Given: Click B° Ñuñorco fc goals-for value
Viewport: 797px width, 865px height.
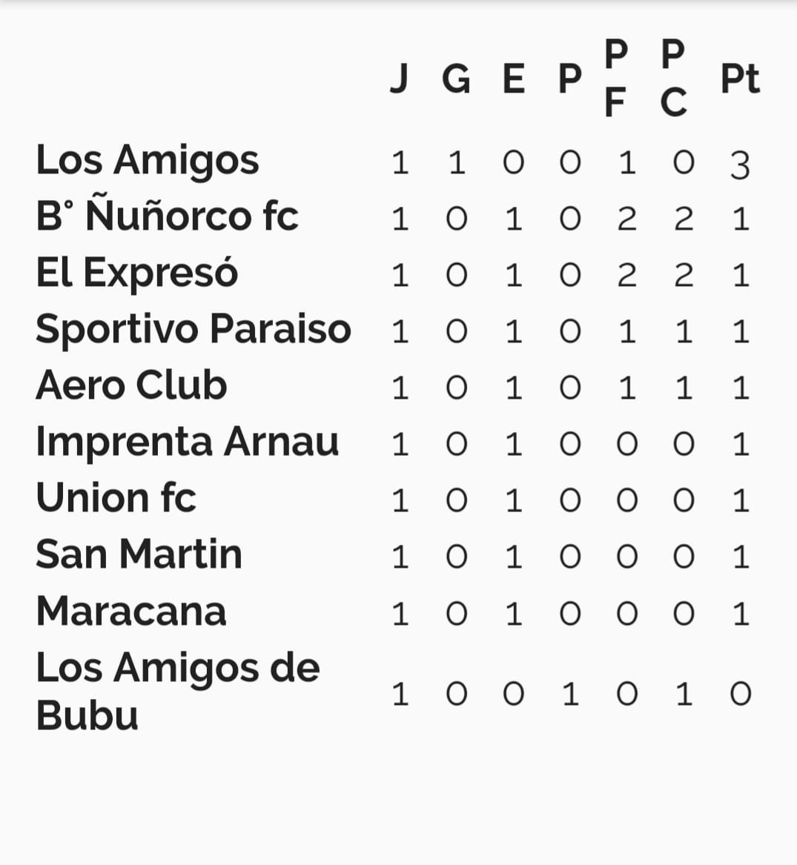Looking at the screenshot, I should pyautogui.click(x=627, y=219).
